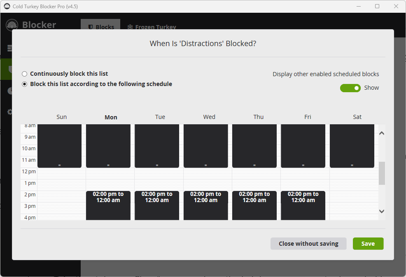Click the 12 pm time label

29,172
